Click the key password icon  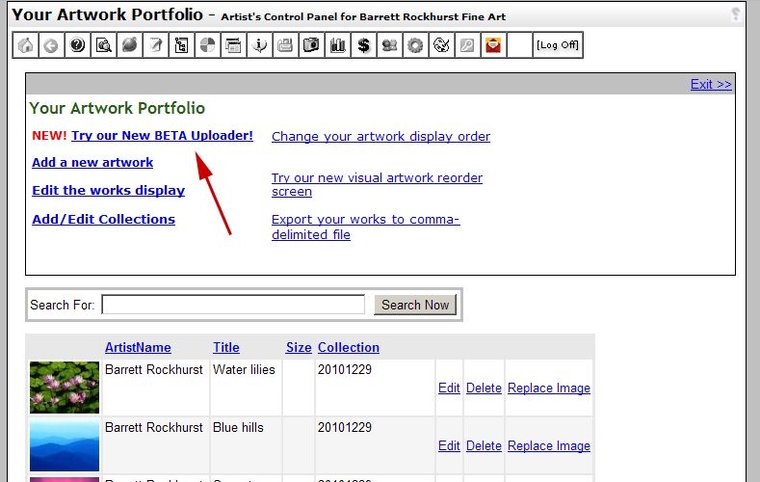click(x=468, y=45)
